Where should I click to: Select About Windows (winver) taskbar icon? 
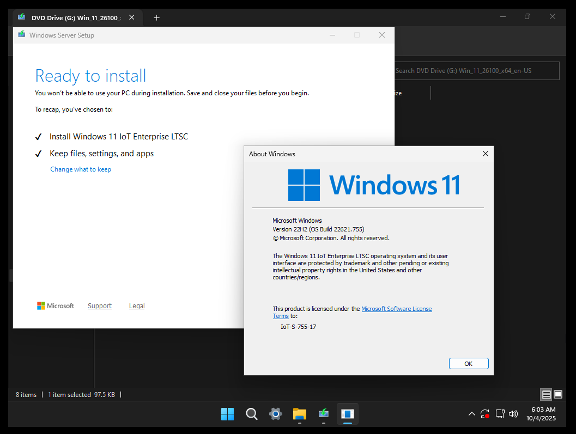[x=348, y=414]
